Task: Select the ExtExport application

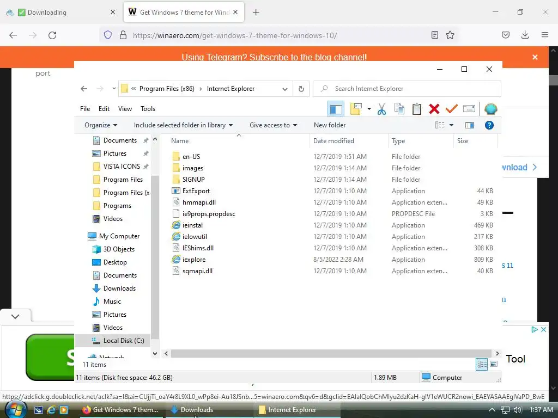Action: click(196, 191)
